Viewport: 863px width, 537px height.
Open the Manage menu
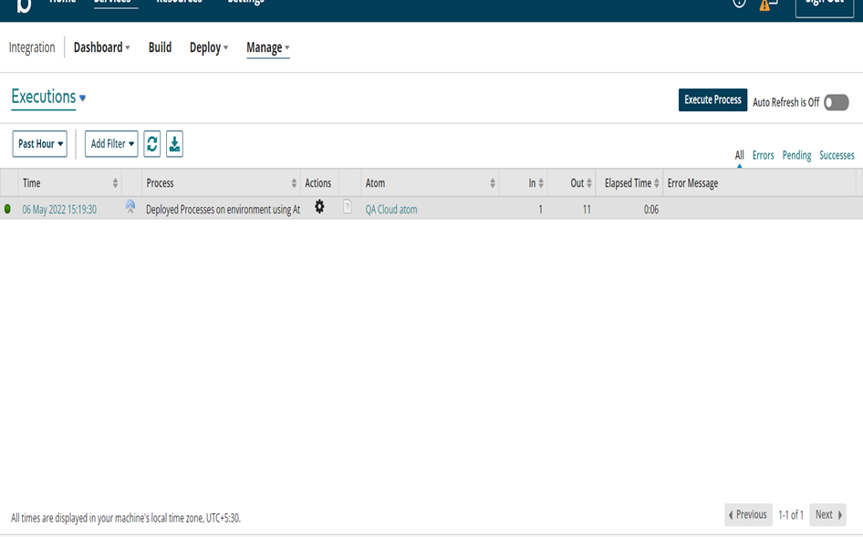[x=267, y=47]
